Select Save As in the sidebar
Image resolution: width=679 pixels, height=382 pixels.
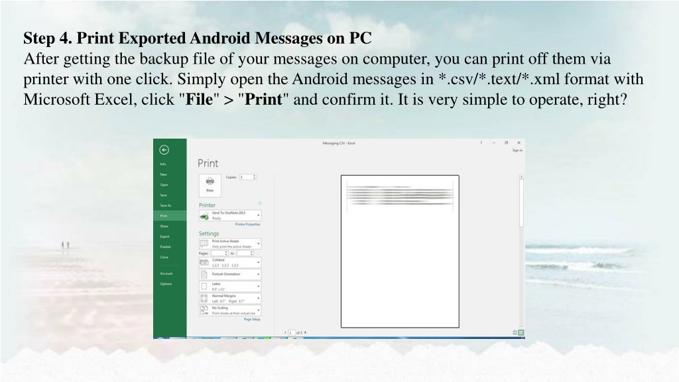164,206
